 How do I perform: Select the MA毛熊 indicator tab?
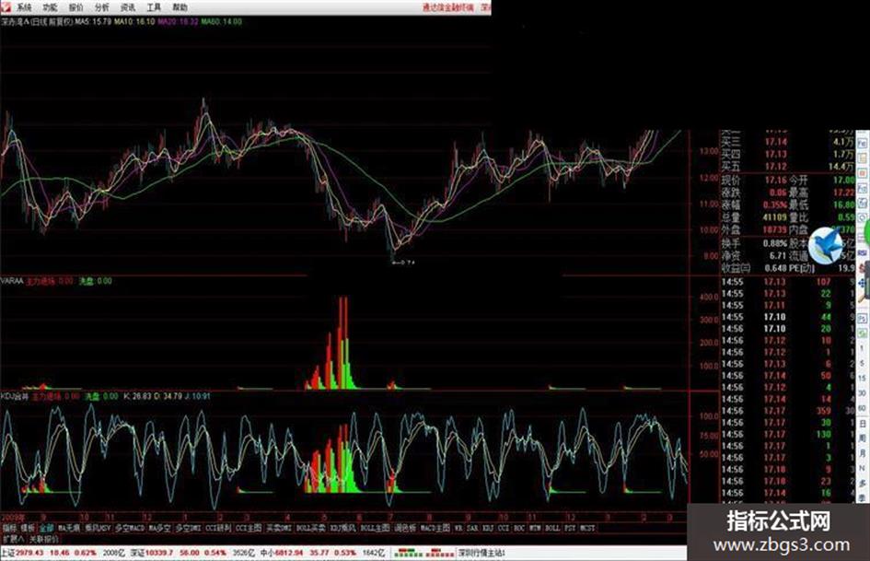[x=68, y=528]
